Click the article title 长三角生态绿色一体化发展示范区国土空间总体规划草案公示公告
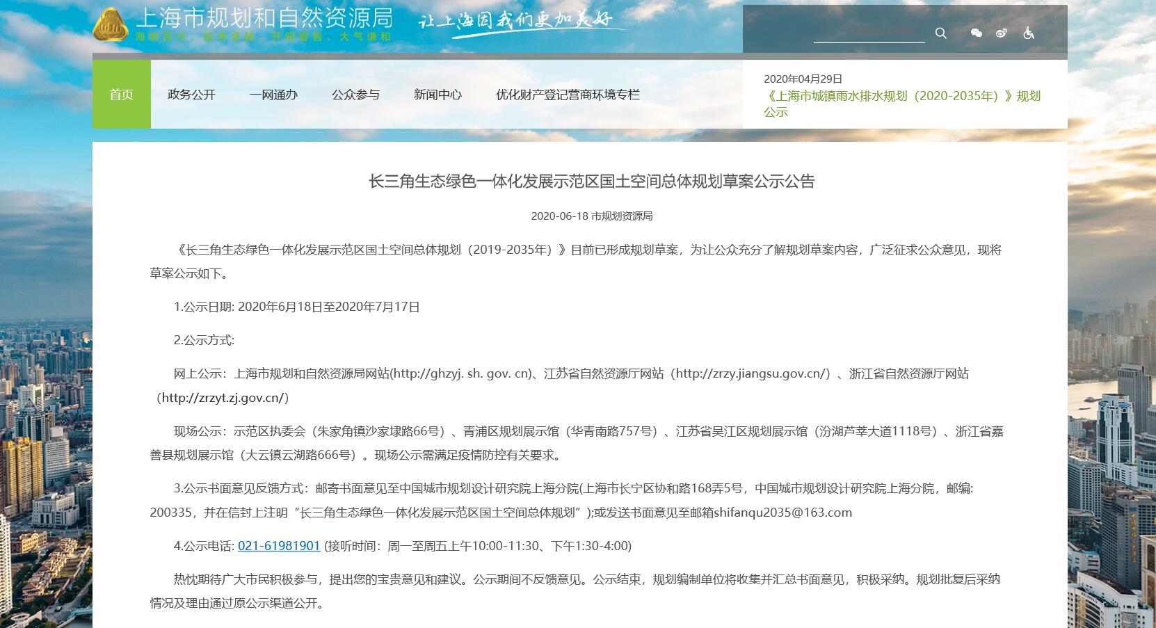The height and width of the screenshot is (628, 1156). coord(592,182)
